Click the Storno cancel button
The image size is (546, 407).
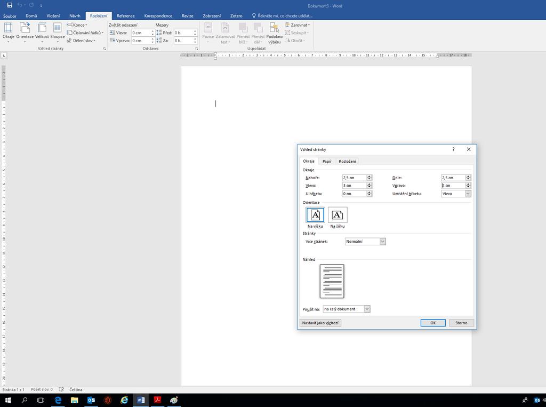pyautogui.click(x=461, y=323)
